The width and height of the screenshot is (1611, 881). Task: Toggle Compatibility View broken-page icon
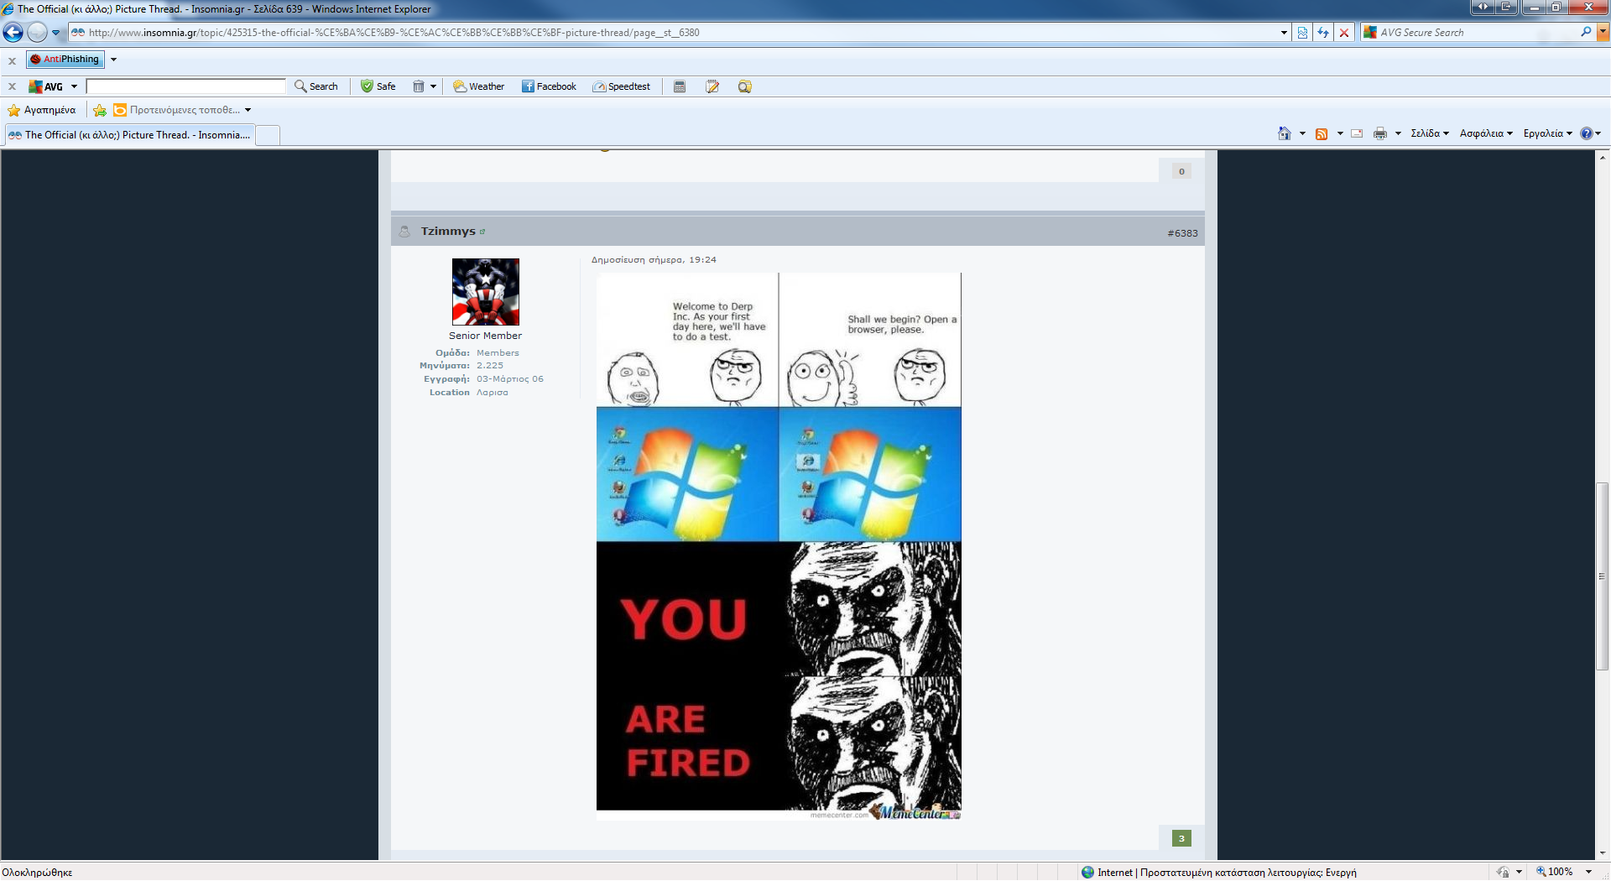coord(1302,33)
